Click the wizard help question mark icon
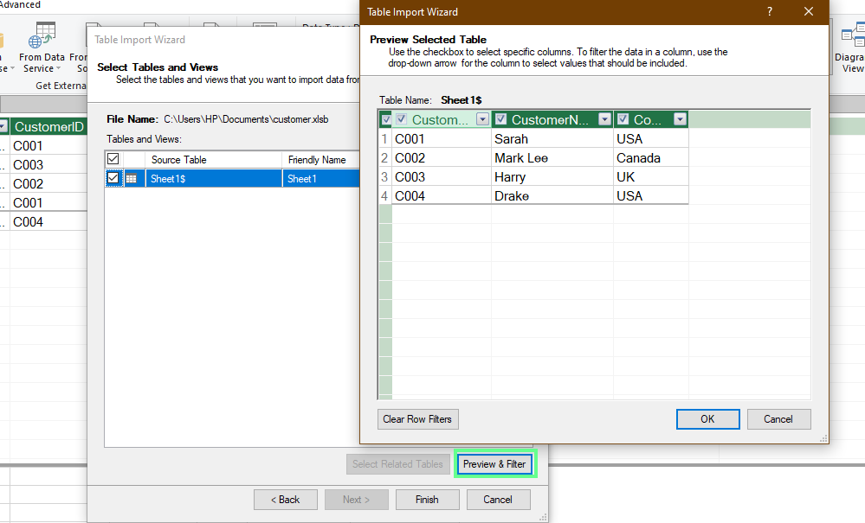The height and width of the screenshot is (523, 865). tap(769, 12)
